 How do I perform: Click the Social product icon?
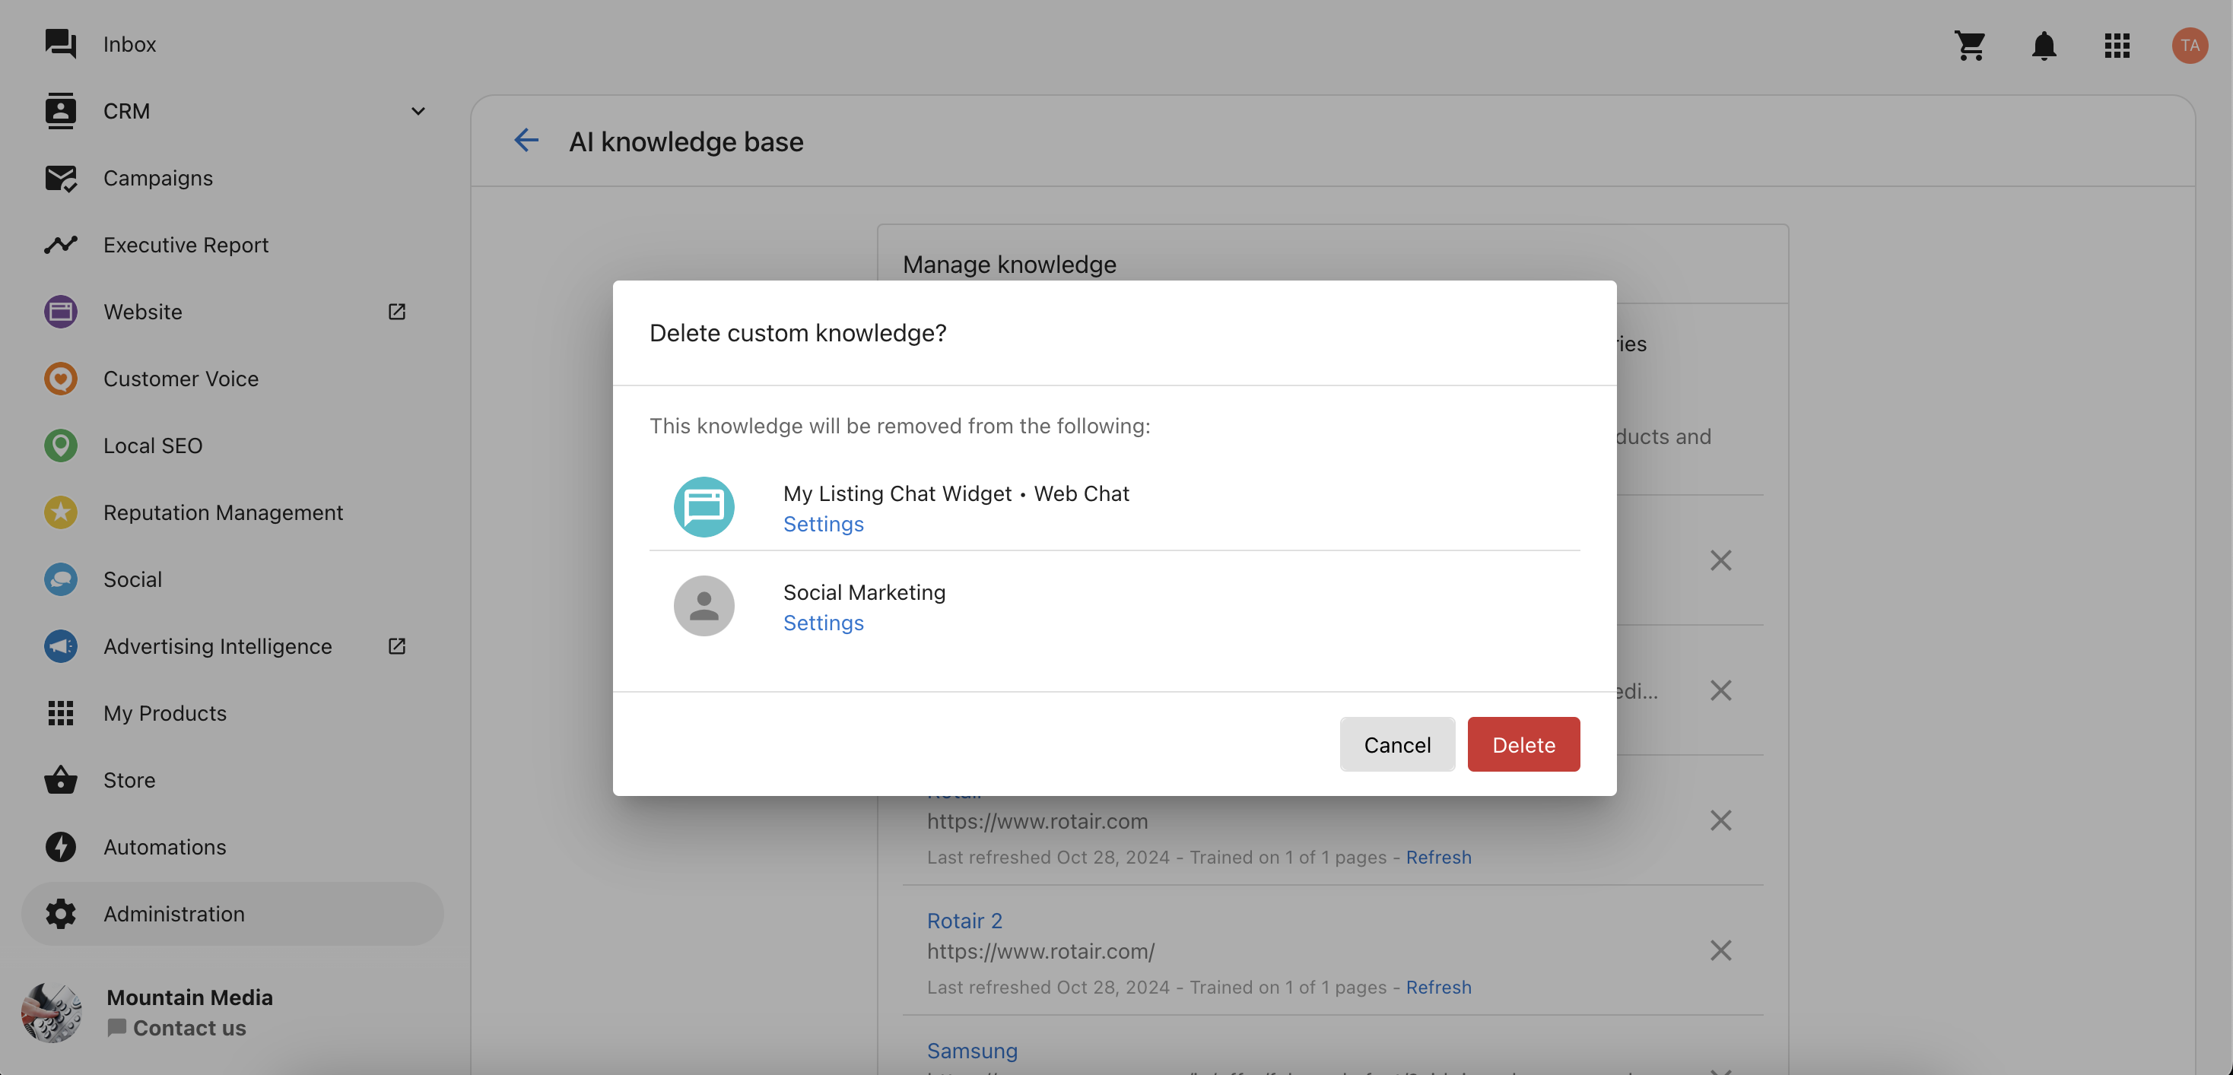click(61, 579)
